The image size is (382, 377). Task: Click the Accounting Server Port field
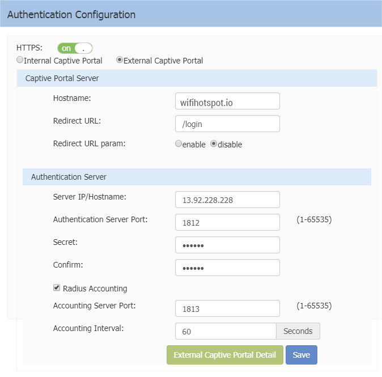[x=227, y=308]
